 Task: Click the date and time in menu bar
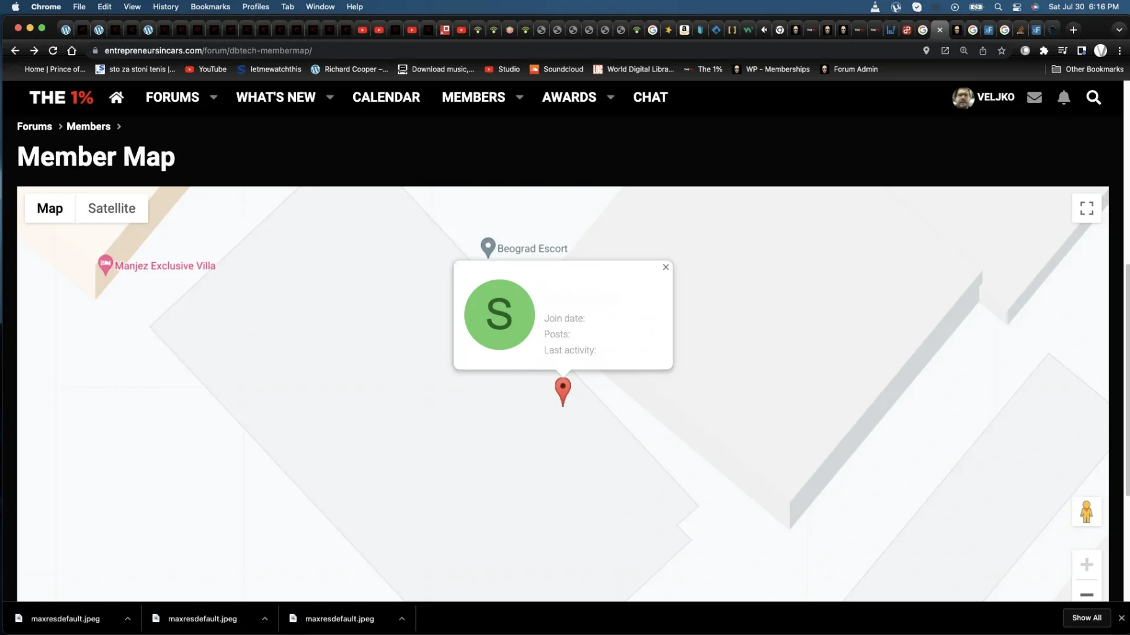point(1083,7)
